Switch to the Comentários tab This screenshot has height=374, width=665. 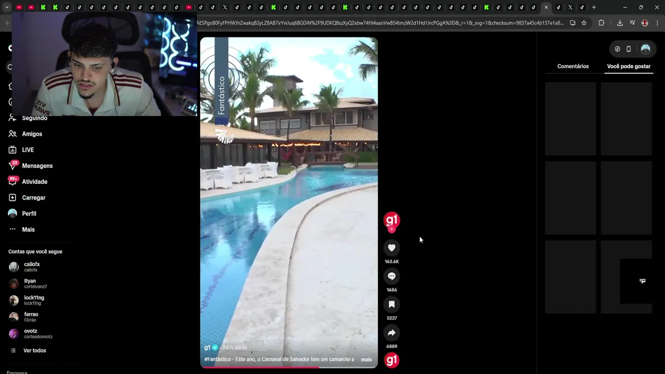point(573,66)
